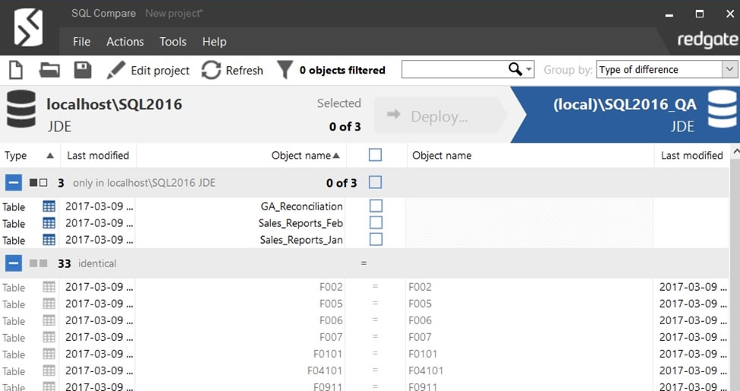Click the SQL Compare logo icon
This screenshot has height=391, width=740.
28,27
